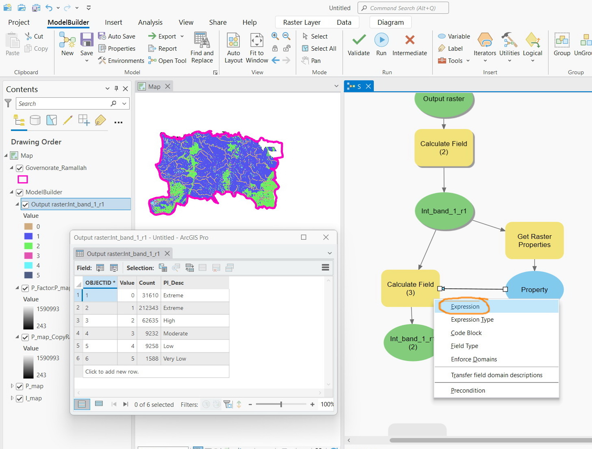Click the Contents panel search box
592x449 pixels.
pyautogui.click(x=65, y=103)
